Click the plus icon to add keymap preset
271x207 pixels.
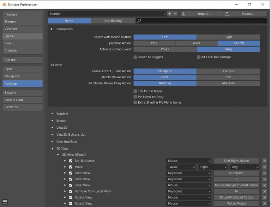click(170, 14)
